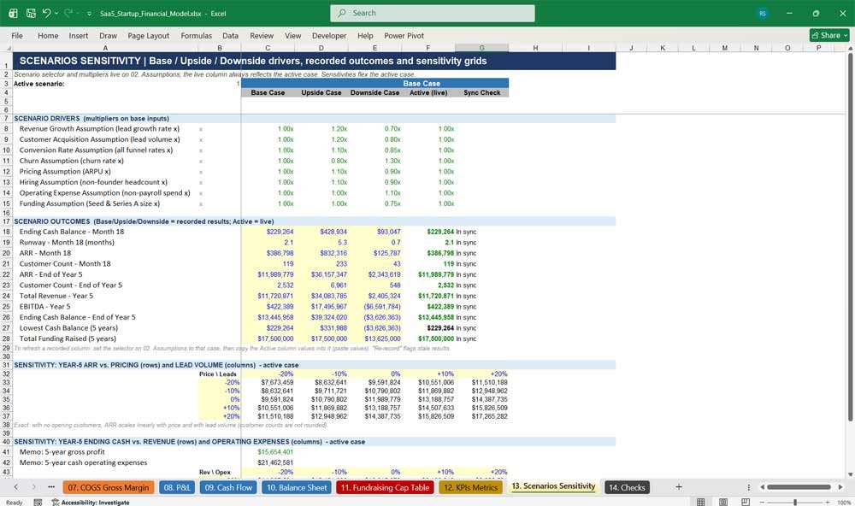
Task: Open the Formulas ribbon tab
Action: 197,35
